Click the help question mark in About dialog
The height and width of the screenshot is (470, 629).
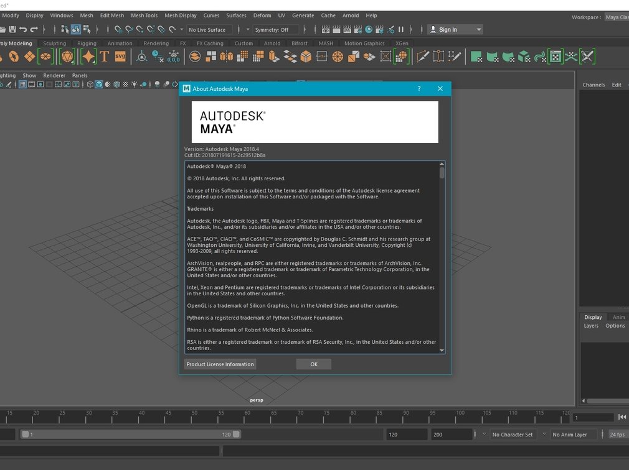point(419,88)
